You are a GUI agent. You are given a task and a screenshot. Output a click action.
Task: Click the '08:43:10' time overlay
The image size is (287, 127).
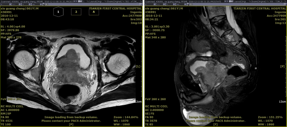[x=7, y=19]
